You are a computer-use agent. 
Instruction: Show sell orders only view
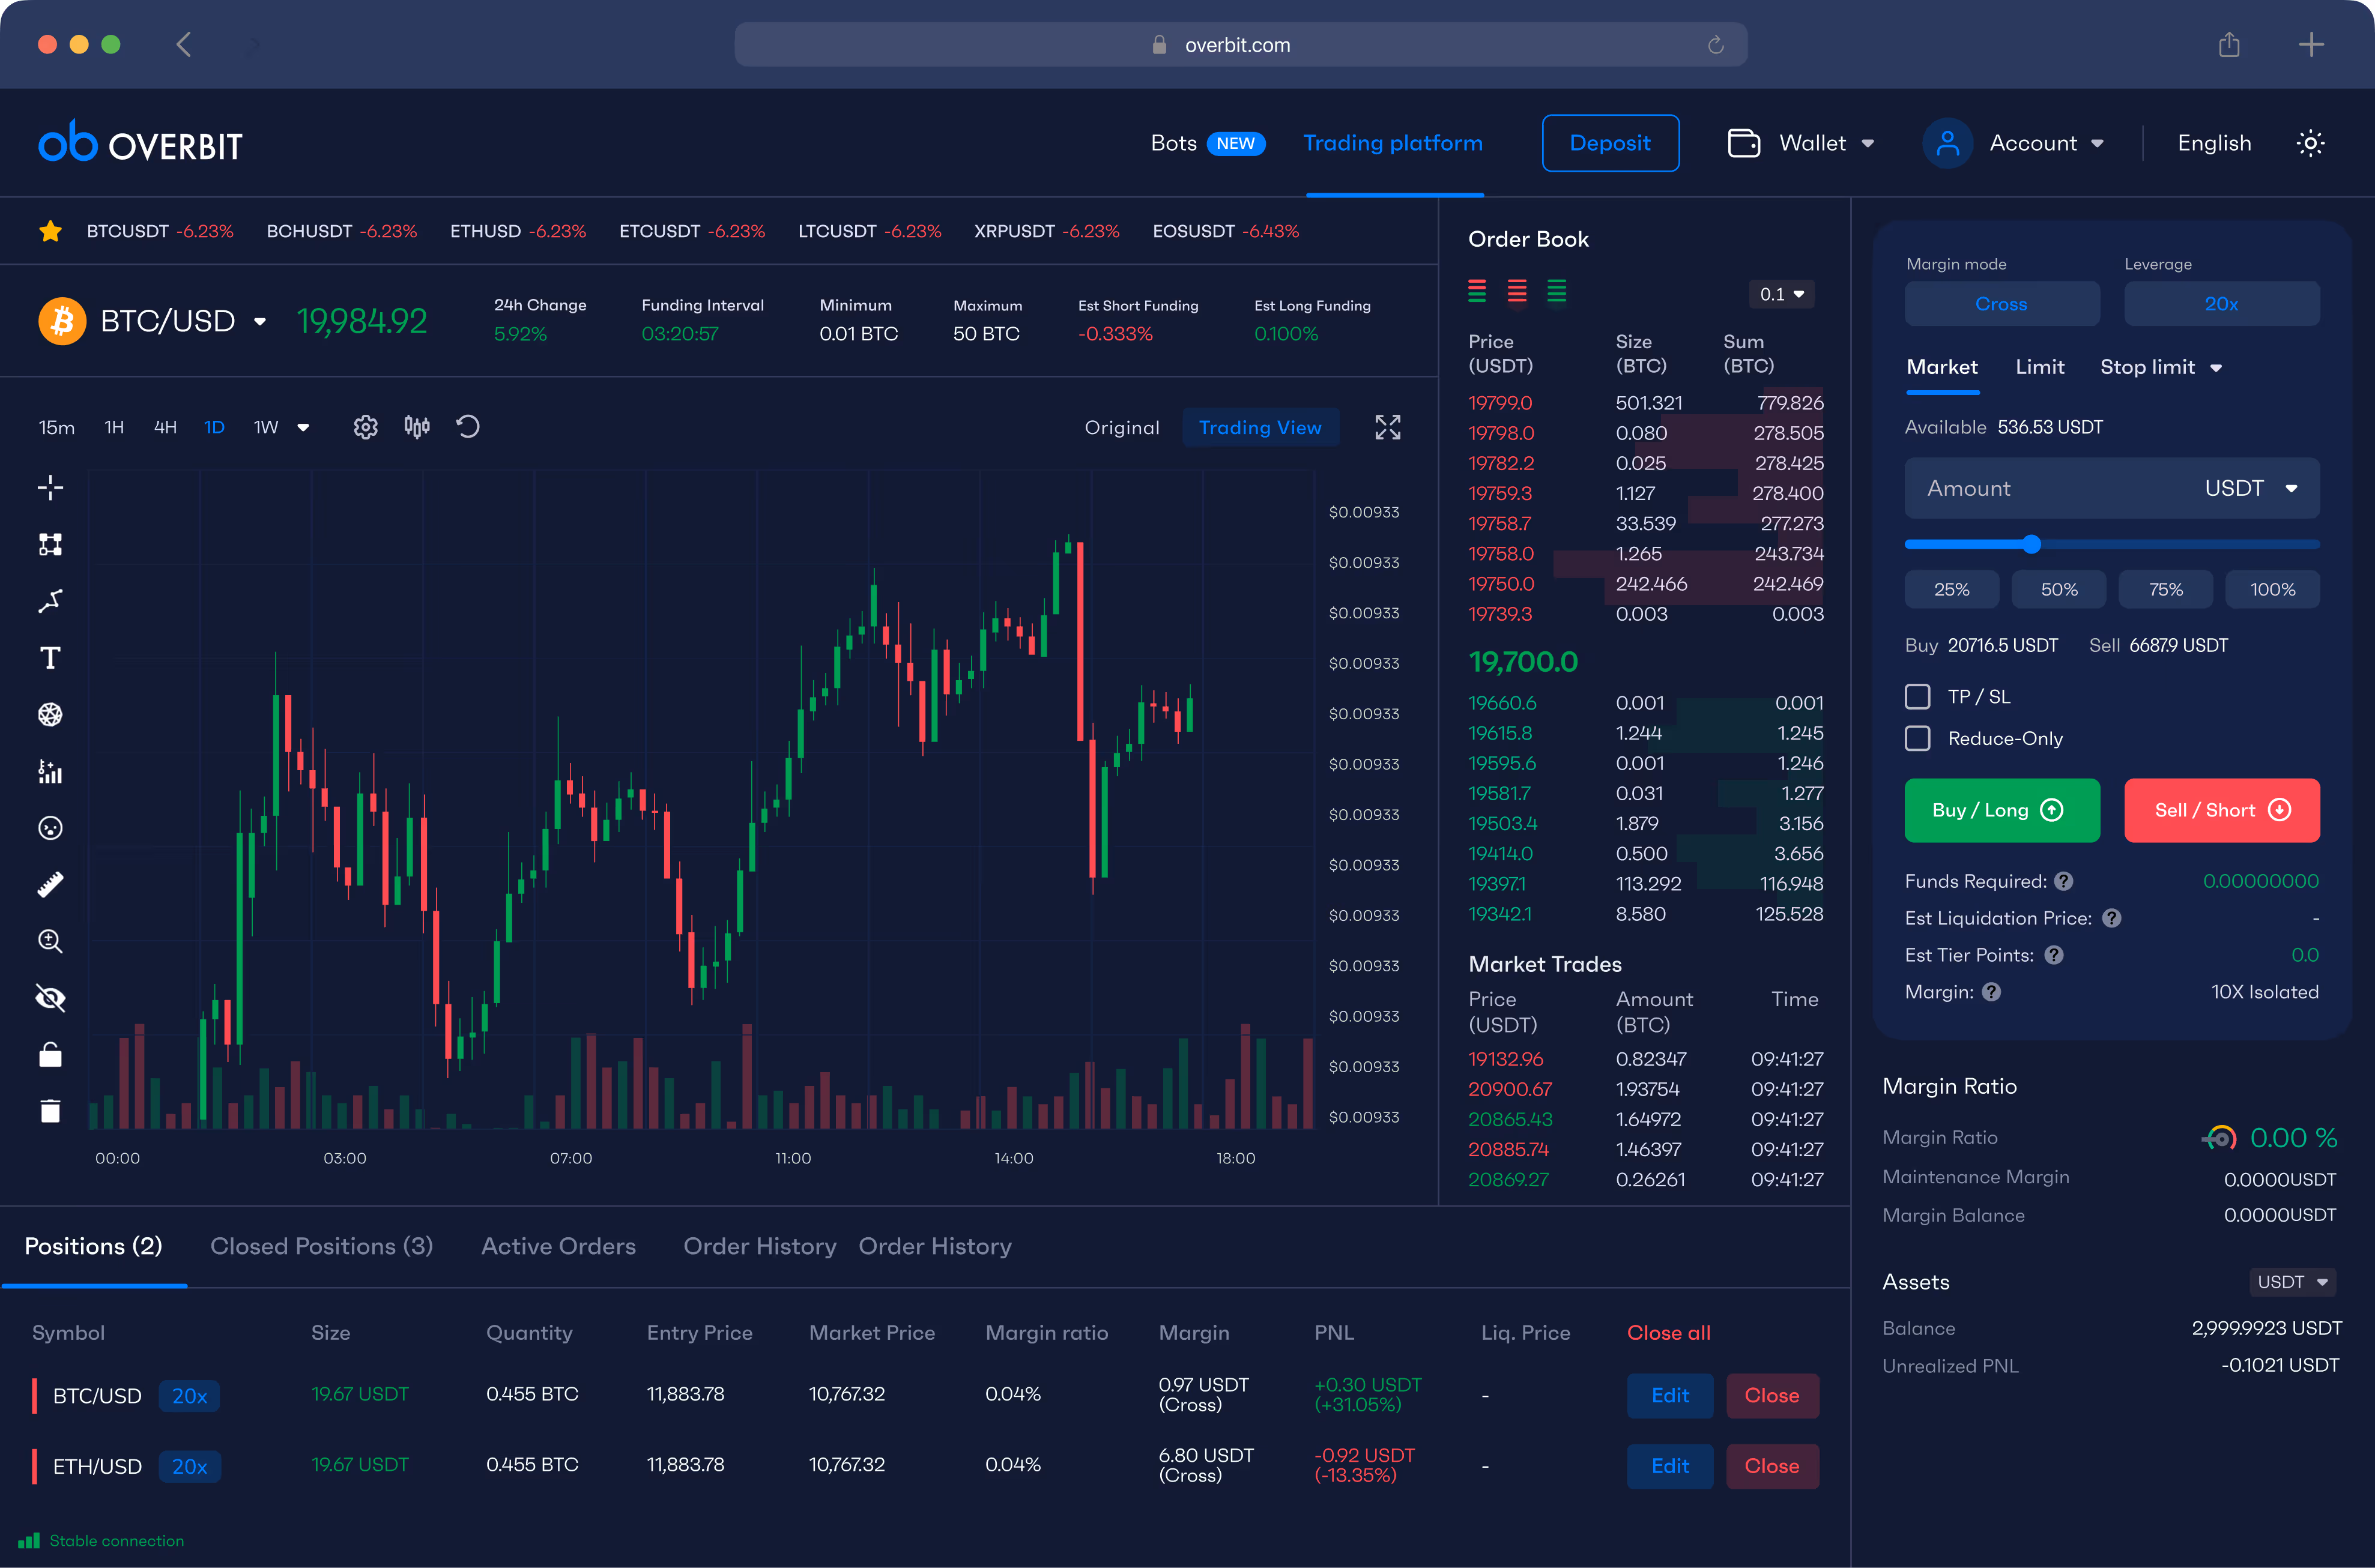coord(1517,292)
